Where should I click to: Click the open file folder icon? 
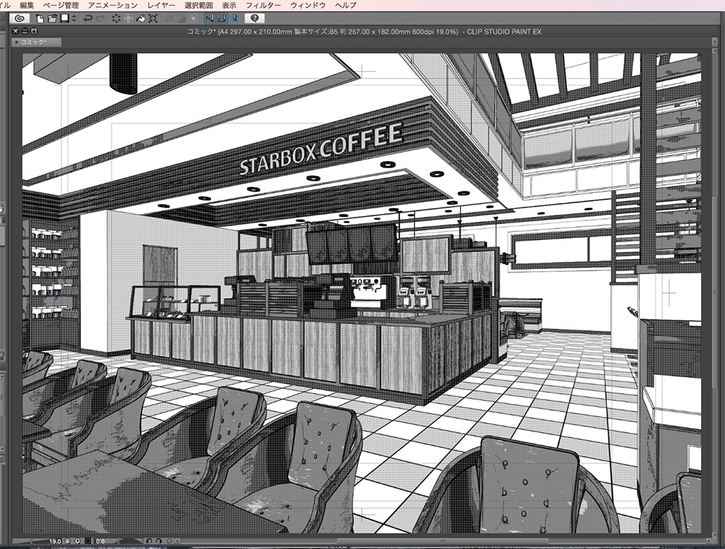pyautogui.click(x=51, y=19)
